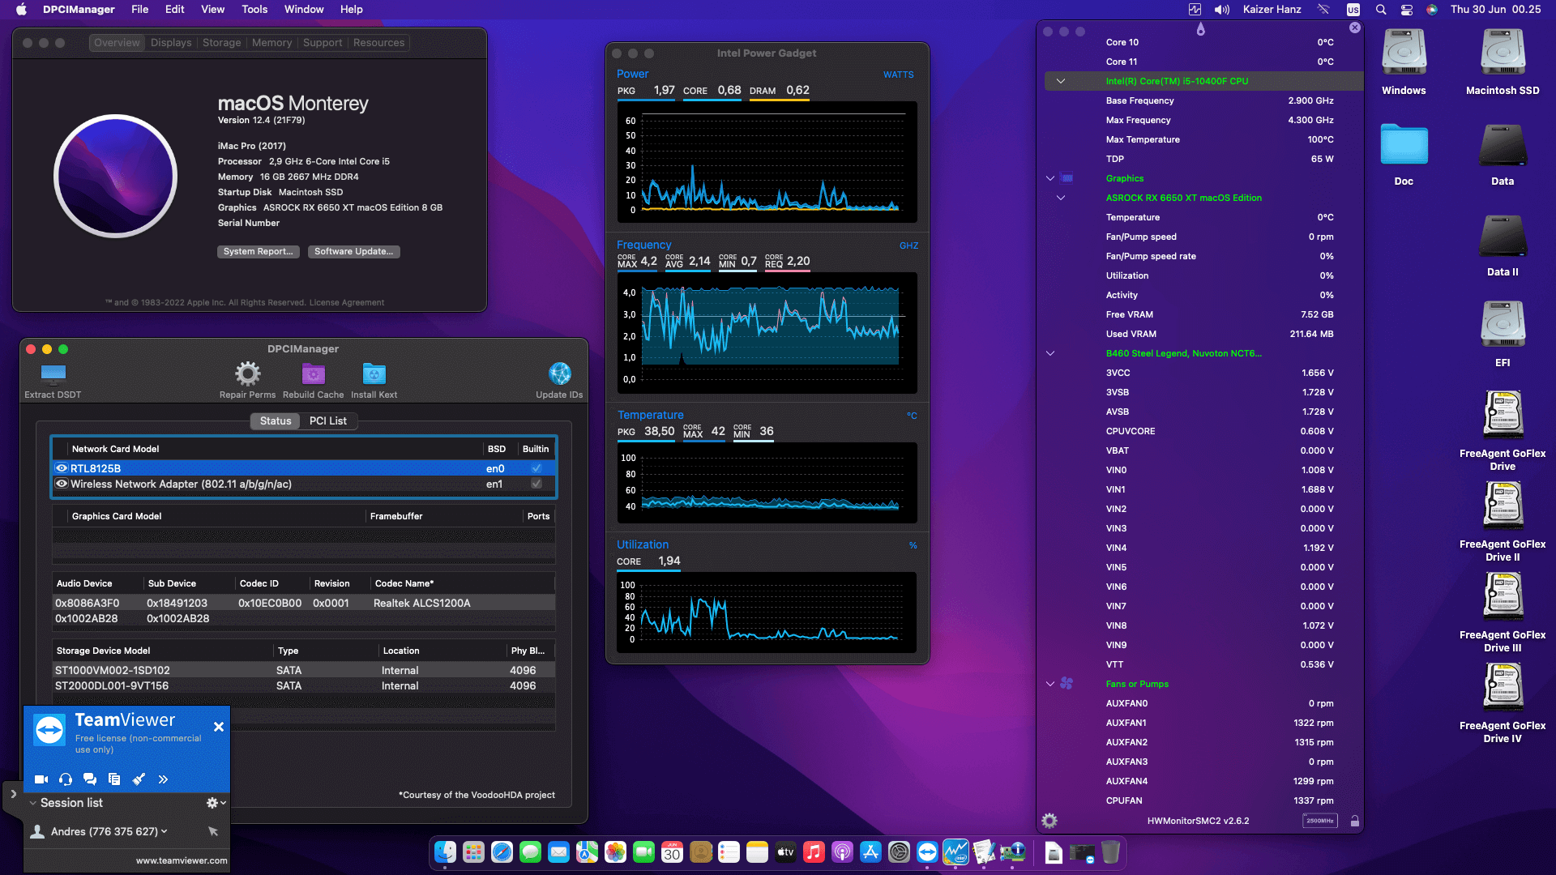Click the HWMonitorSMC2 pin droplet icon

click(x=1200, y=29)
